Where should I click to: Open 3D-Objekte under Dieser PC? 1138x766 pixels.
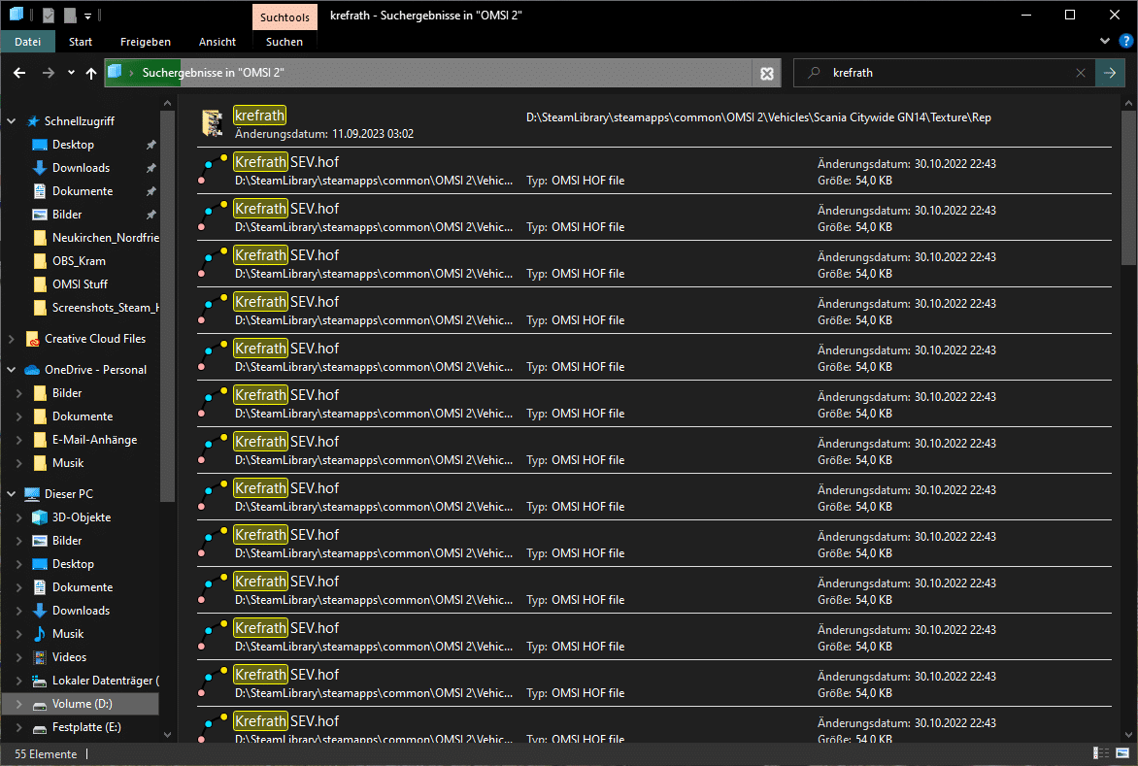[x=81, y=517]
